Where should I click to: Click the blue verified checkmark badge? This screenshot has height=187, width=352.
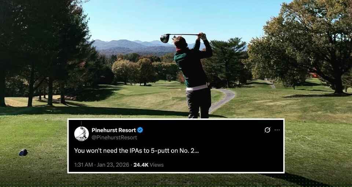(140, 130)
